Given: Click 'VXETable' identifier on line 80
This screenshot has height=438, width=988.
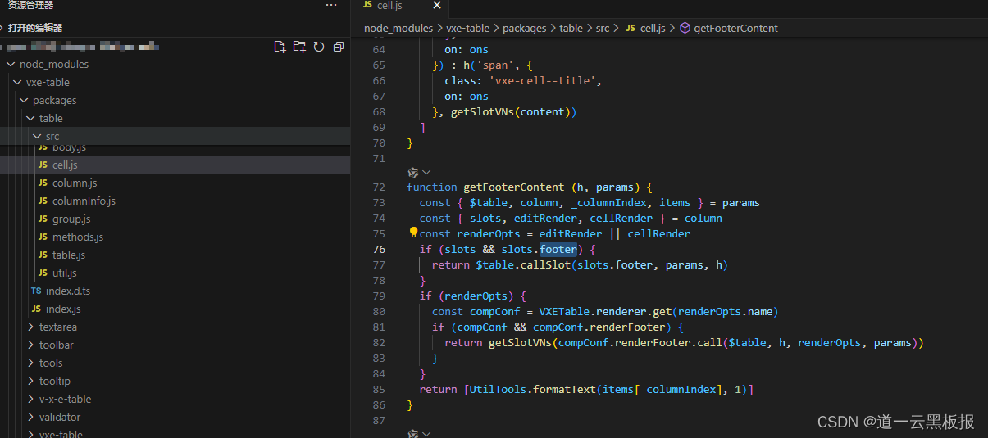Looking at the screenshot, I should (x=564, y=311).
